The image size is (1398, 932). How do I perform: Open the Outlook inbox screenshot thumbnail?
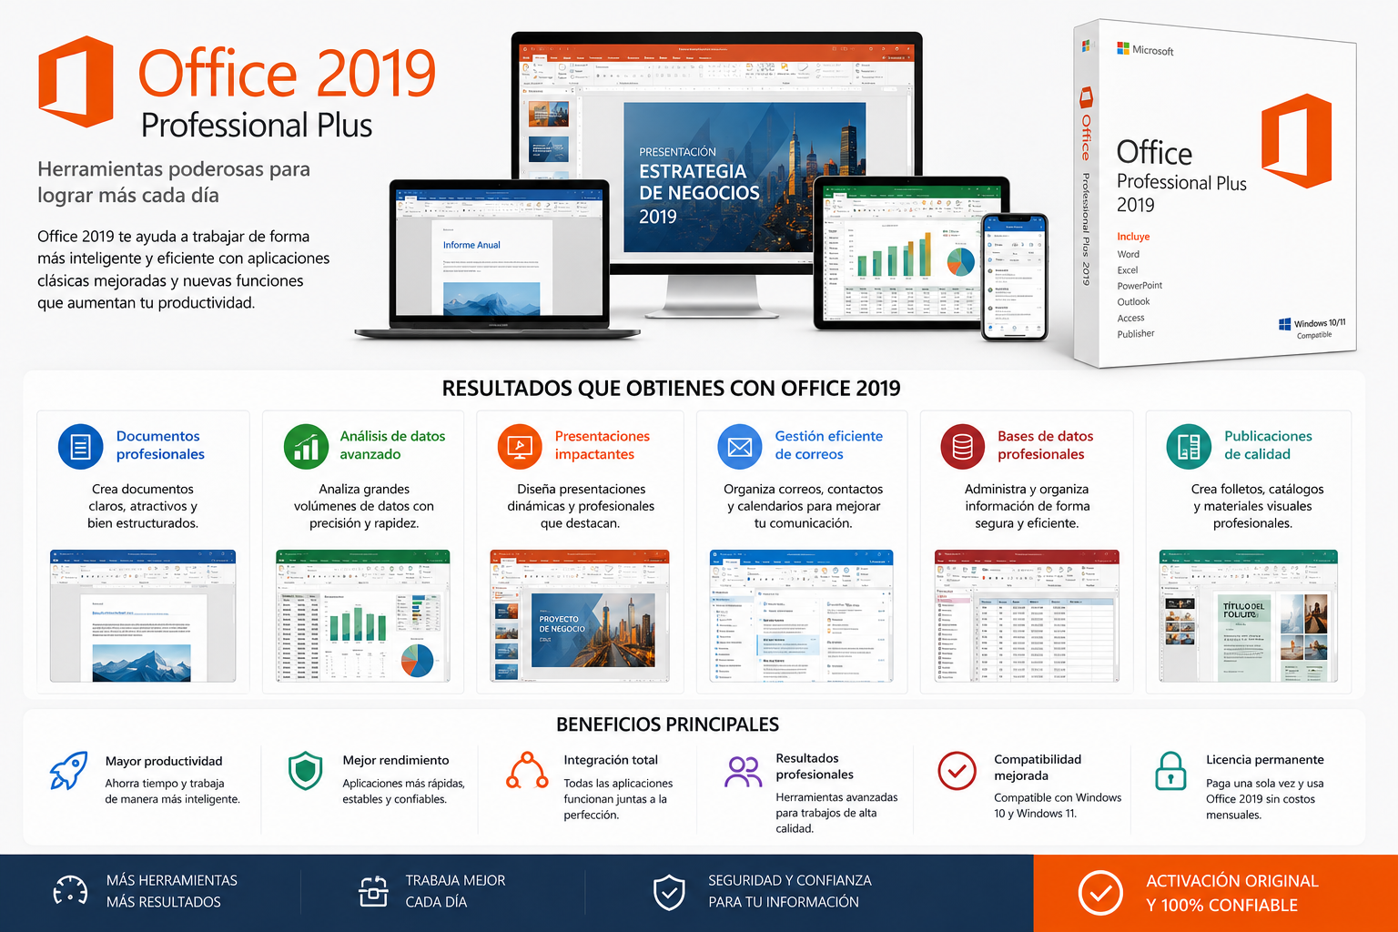(802, 616)
